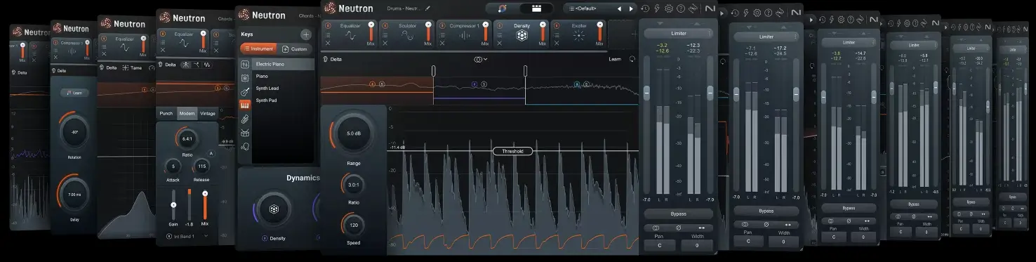Select the piano keys instrument icon
The image size is (1036, 262).
[245, 105]
